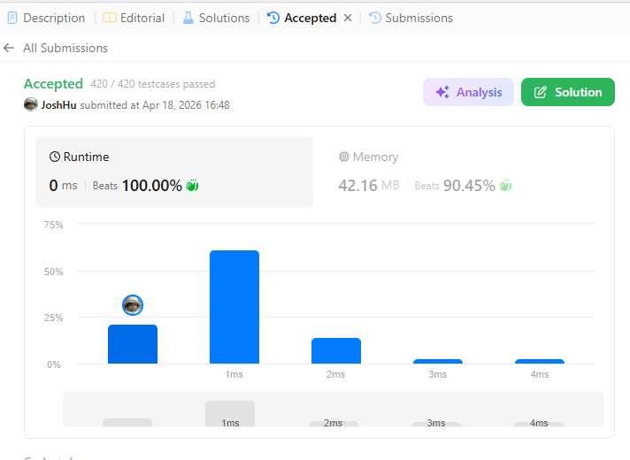Click the 2ms segment in the range overview

coord(333,424)
